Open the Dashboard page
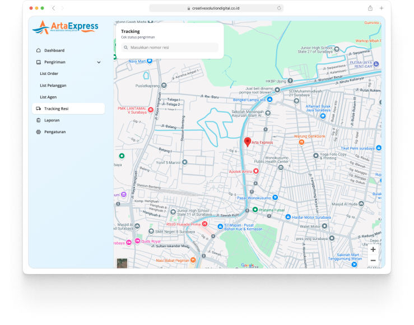Screen dimensions: 414x325 [x=54, y=50]
